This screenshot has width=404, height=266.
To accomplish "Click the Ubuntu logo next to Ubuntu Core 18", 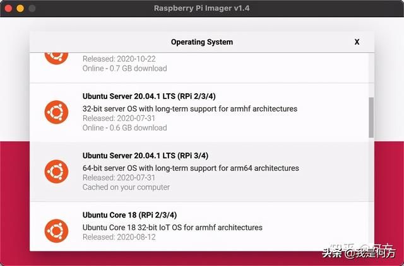I will coord(56,231).
